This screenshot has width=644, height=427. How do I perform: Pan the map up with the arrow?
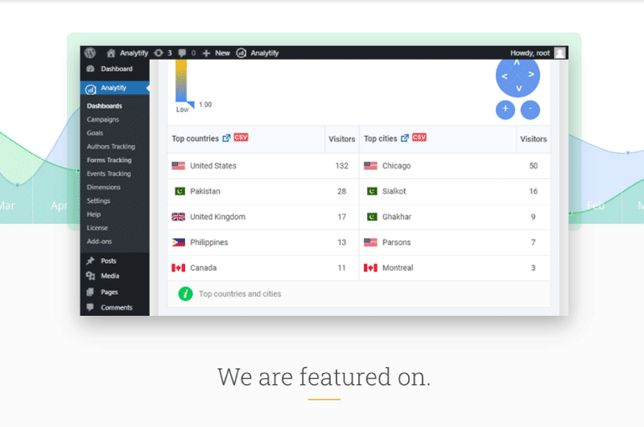(517, 63)
